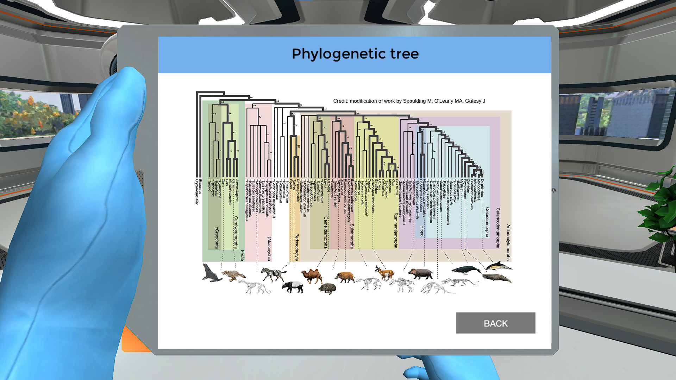The image size is (676, 380).
Task: Click the sea lion illustration
Action: [x=211, y=273]
